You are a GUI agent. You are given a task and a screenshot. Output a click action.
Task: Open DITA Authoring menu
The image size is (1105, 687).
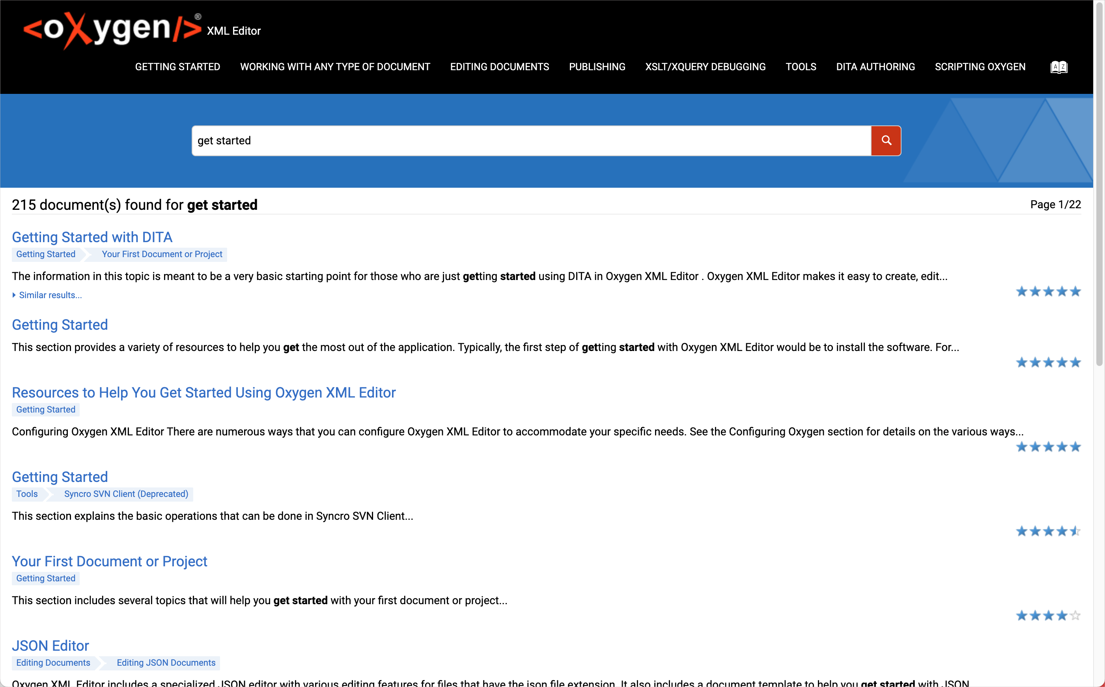[x=875, y=67]
